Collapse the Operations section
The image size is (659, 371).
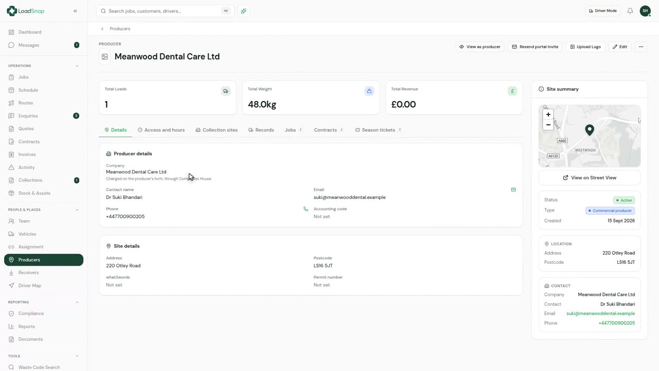[x=77, y=66]
